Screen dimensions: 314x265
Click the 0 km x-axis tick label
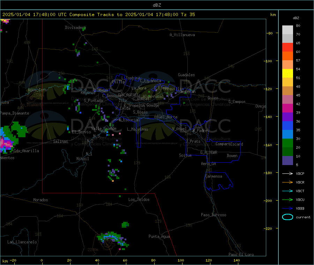tap(42, 260)
